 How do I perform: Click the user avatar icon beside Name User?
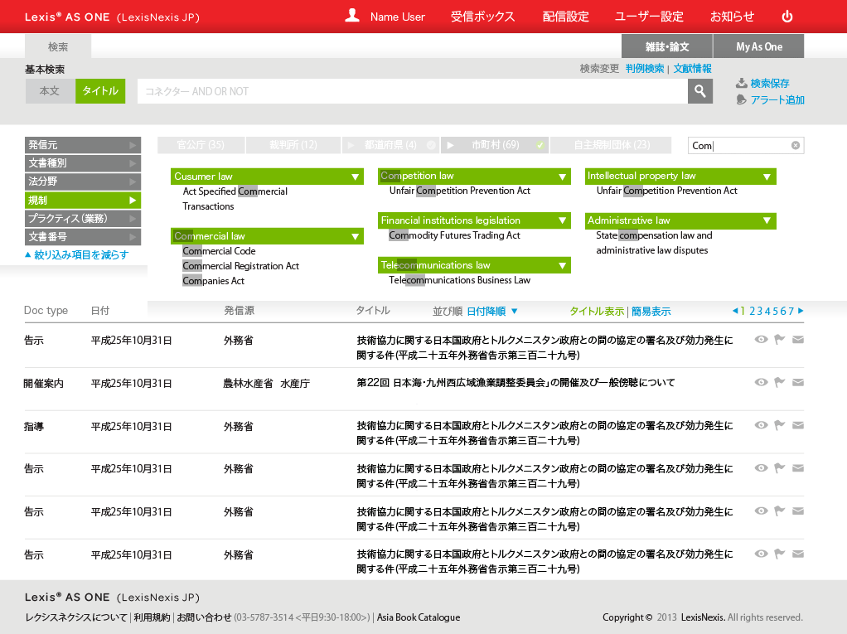(352, 15)
